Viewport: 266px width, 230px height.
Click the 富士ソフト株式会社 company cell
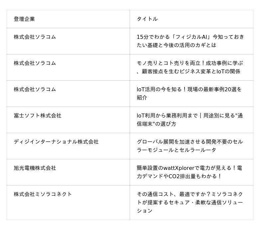tap(38, 115)
